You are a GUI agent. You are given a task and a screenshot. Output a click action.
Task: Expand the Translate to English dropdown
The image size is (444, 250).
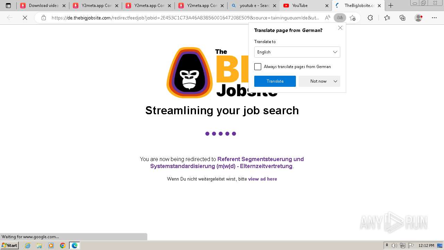click(297, 52)
